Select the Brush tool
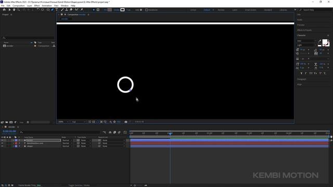Image resolution: width=333 pixels, height=187 pixels. [62, 10]
